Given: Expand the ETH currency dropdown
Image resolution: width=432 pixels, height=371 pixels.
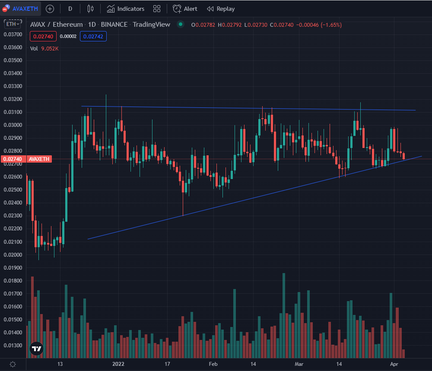Looking at the screenshot, I should 11,25.
